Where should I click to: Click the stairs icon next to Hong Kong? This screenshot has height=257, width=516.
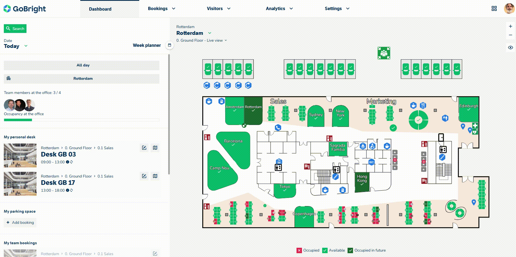pyautogui.click(x=336, y=177)
